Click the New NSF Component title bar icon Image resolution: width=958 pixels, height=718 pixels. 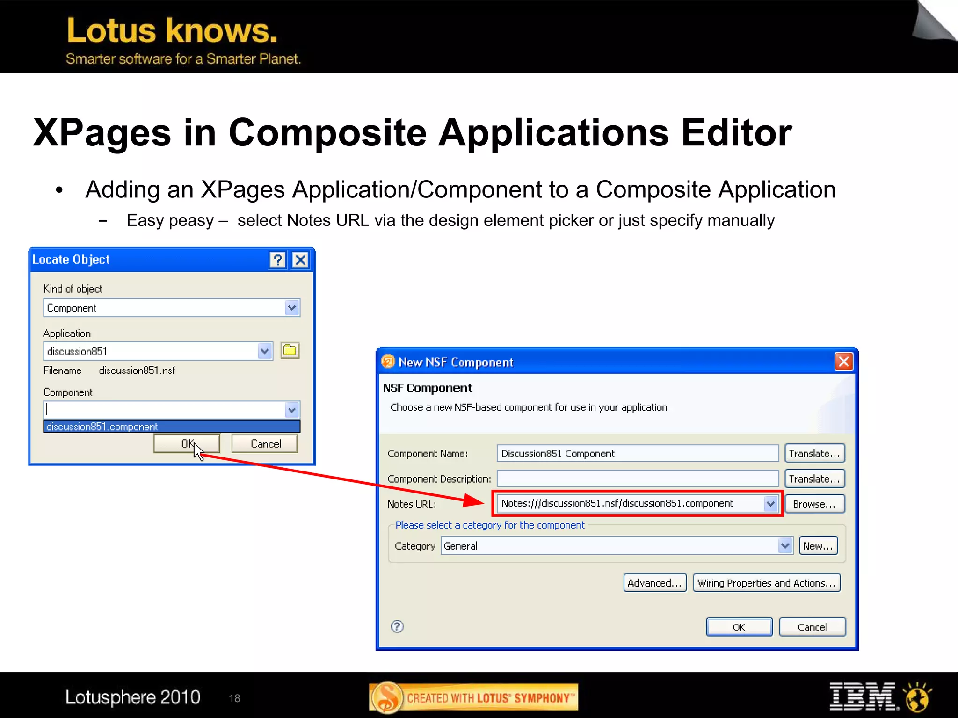point(388,362)
